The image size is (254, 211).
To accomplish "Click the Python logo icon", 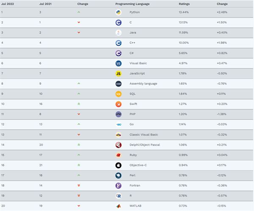I will 119,12.
